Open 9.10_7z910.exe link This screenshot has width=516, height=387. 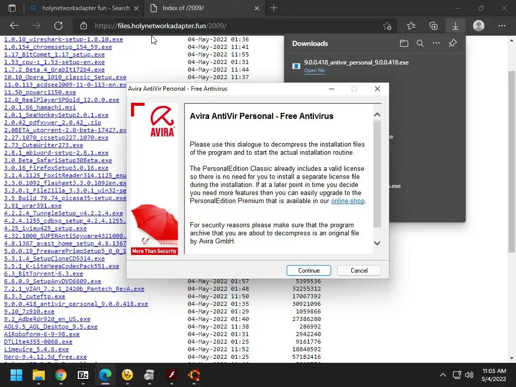tap(29, 311)
